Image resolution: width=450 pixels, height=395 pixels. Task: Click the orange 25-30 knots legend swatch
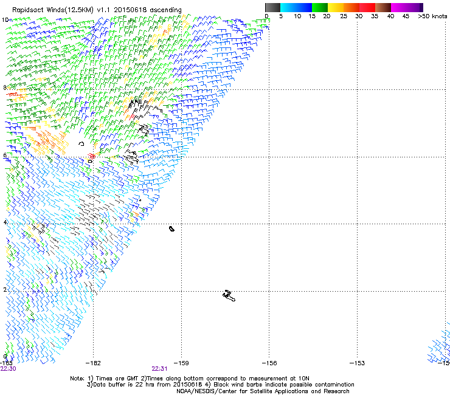click(x=351, y=7)
